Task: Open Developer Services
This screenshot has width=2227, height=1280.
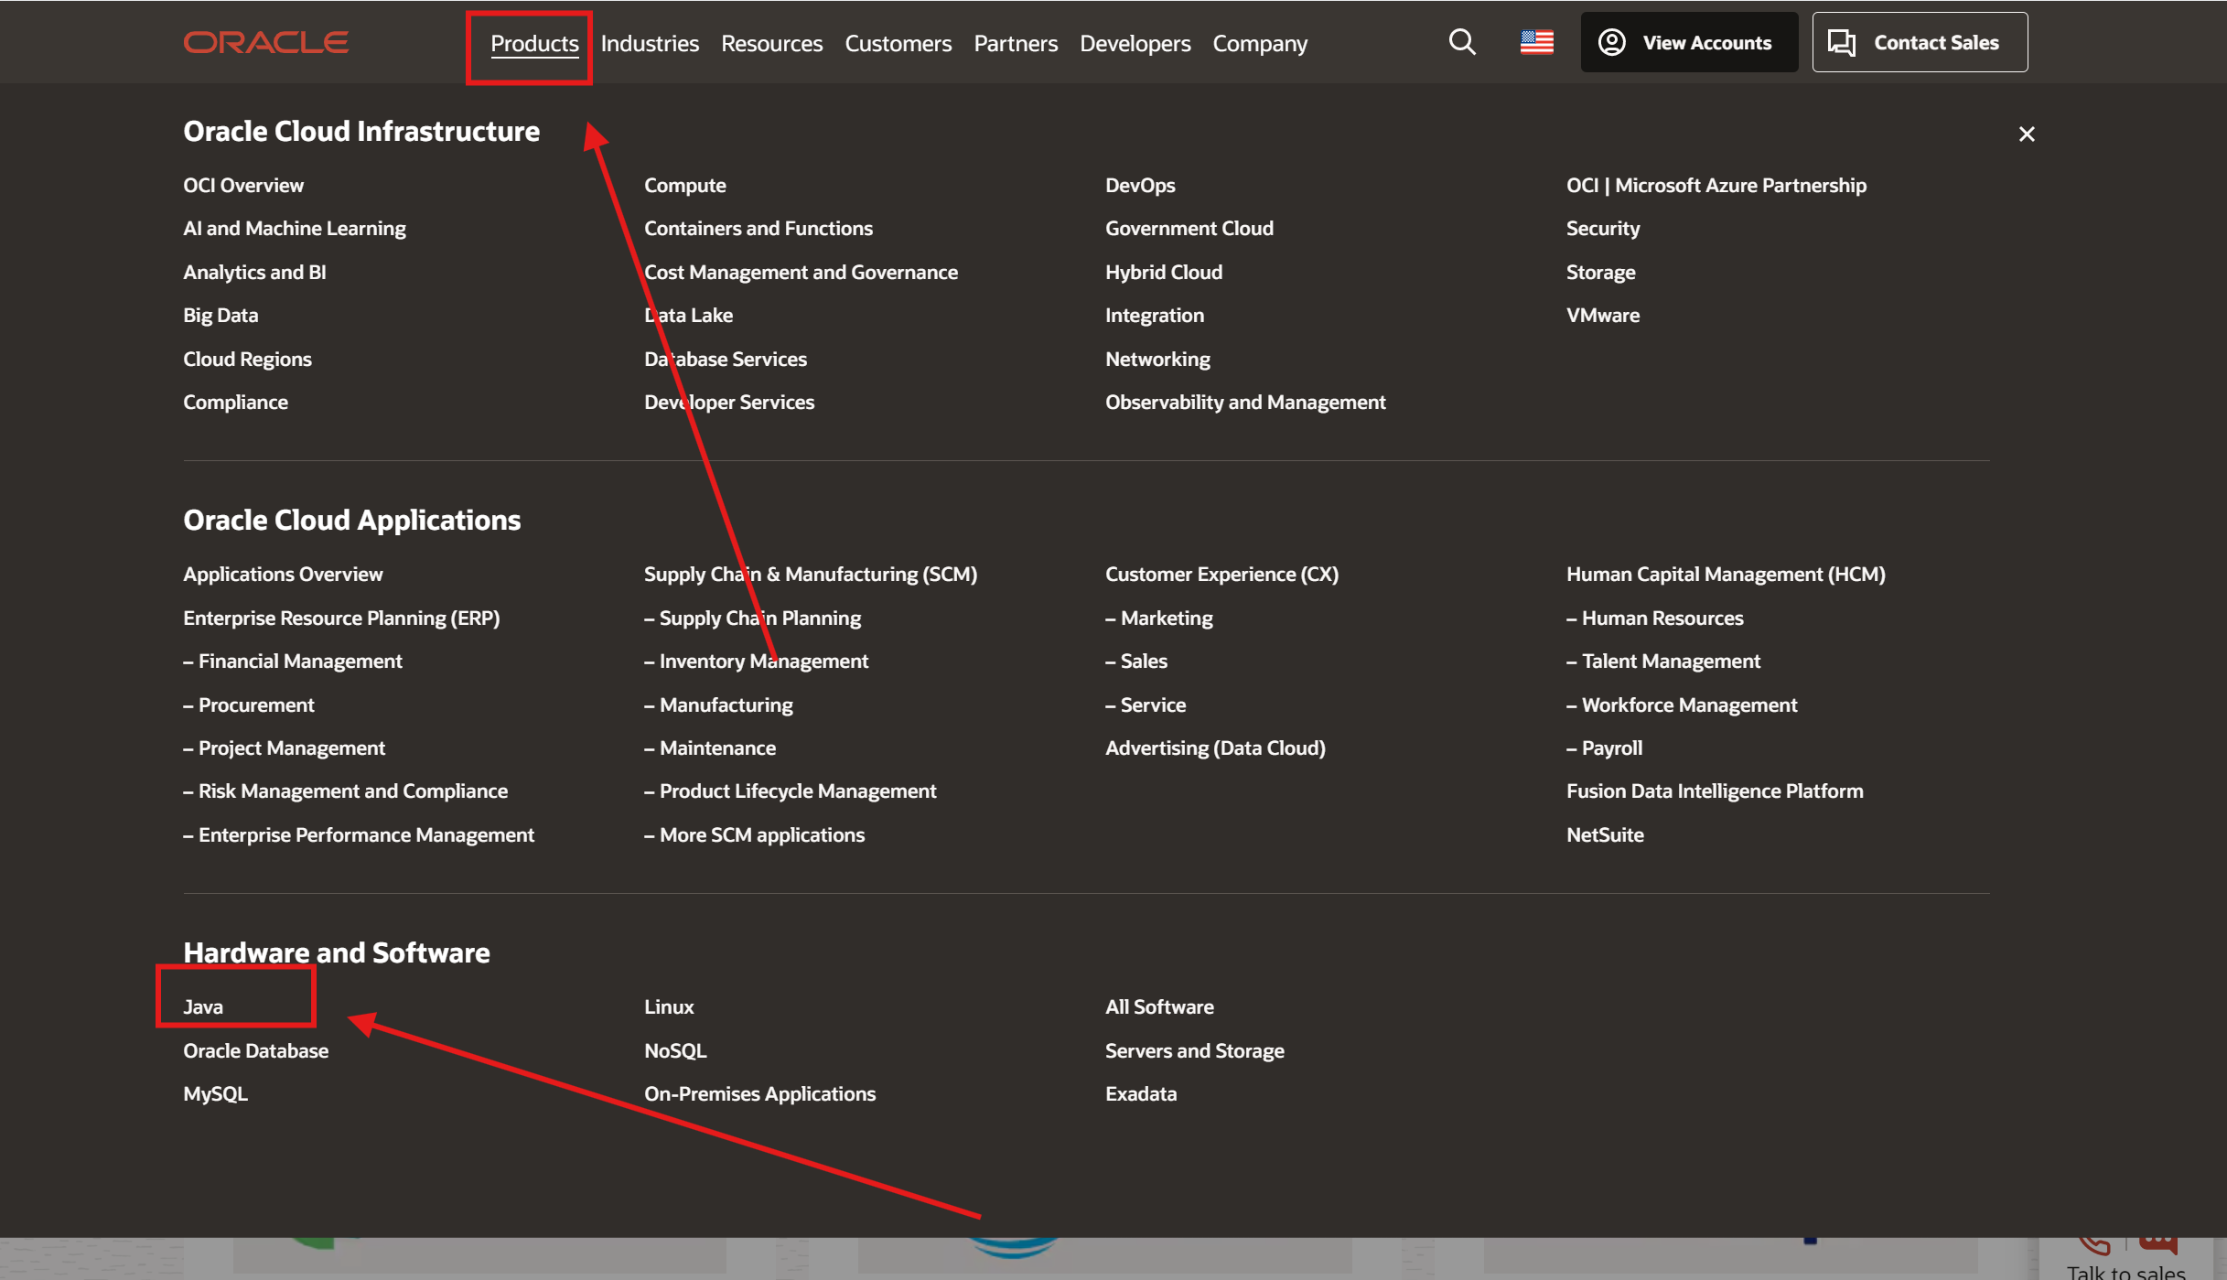Action: tap(728, 402)
